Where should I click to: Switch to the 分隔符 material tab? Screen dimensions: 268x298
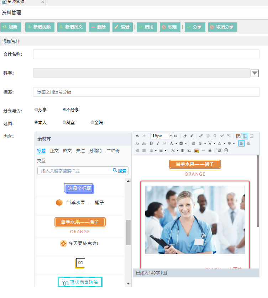pyautogui.click(x=96, y=151)
